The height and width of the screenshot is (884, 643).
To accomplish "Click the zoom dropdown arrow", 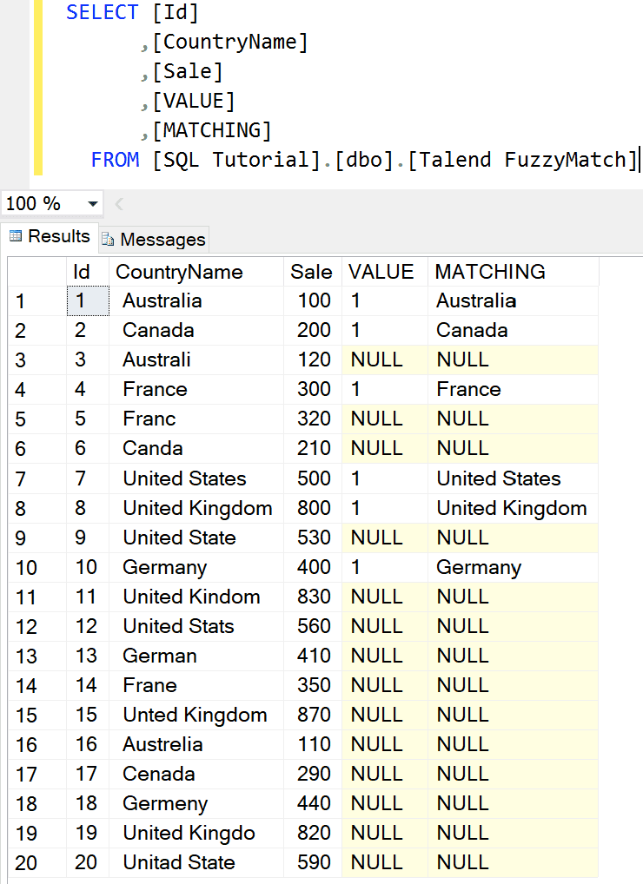I will [93, 202].
